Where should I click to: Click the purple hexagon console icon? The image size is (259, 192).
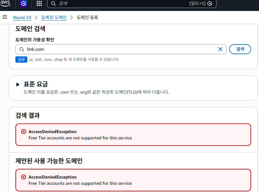click(24, 3)
